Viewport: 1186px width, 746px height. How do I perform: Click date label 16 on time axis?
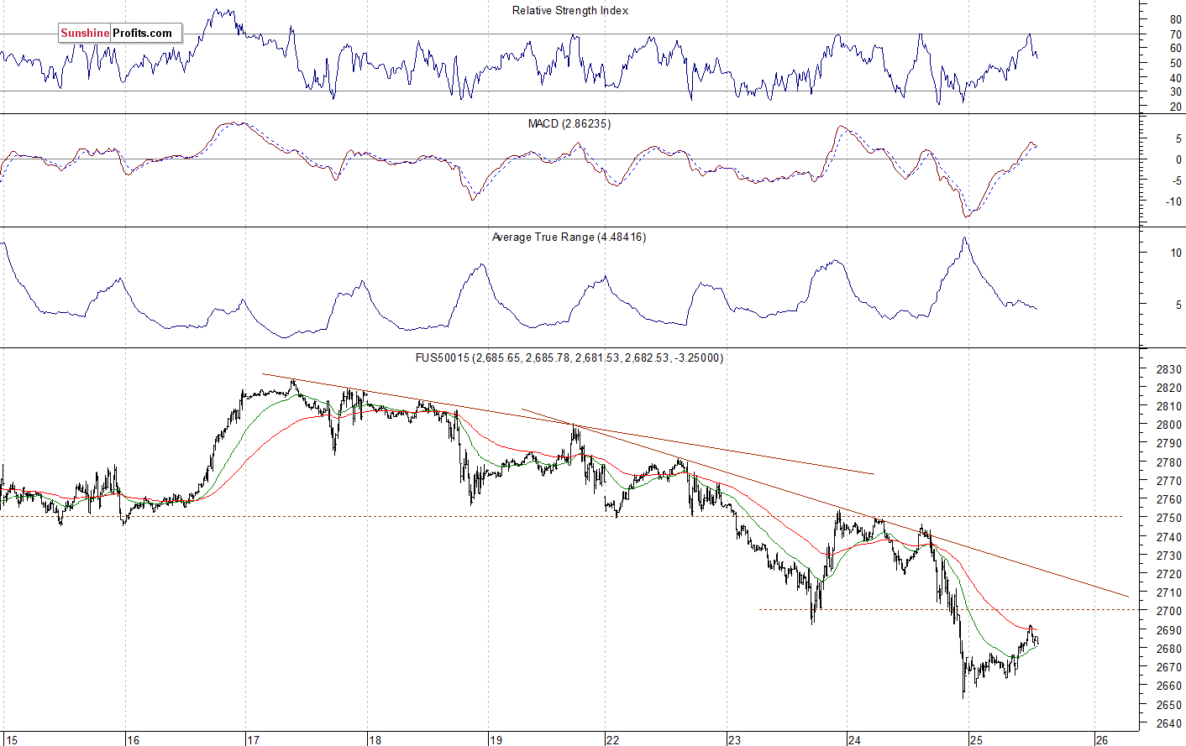[x=133, y=740]
